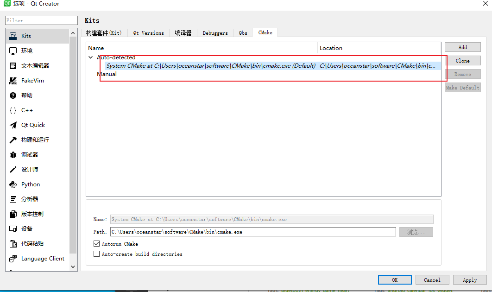Enable Auto-create build directories checkbox
Screen dimensions: 492x292
[x=97, y=254]
